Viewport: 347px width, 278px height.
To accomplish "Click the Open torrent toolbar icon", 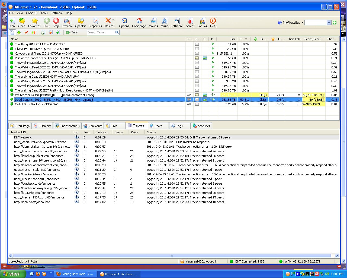I will pos(22,21).
